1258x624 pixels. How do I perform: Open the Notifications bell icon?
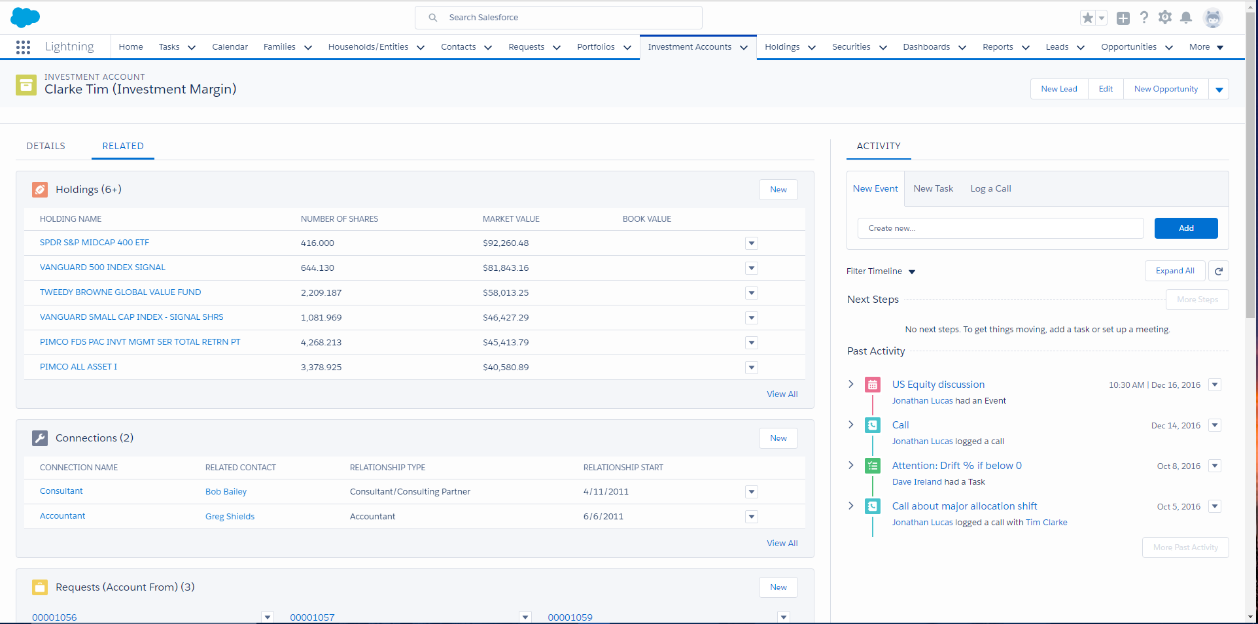[x=1186, y=18]
